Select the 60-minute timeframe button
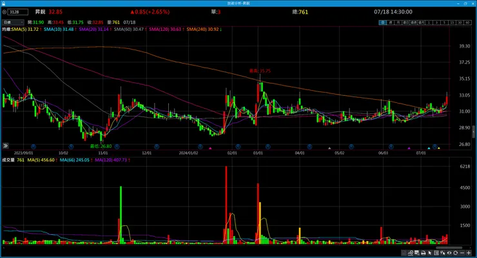Screen dimensions: 477x258 (467, 23)
